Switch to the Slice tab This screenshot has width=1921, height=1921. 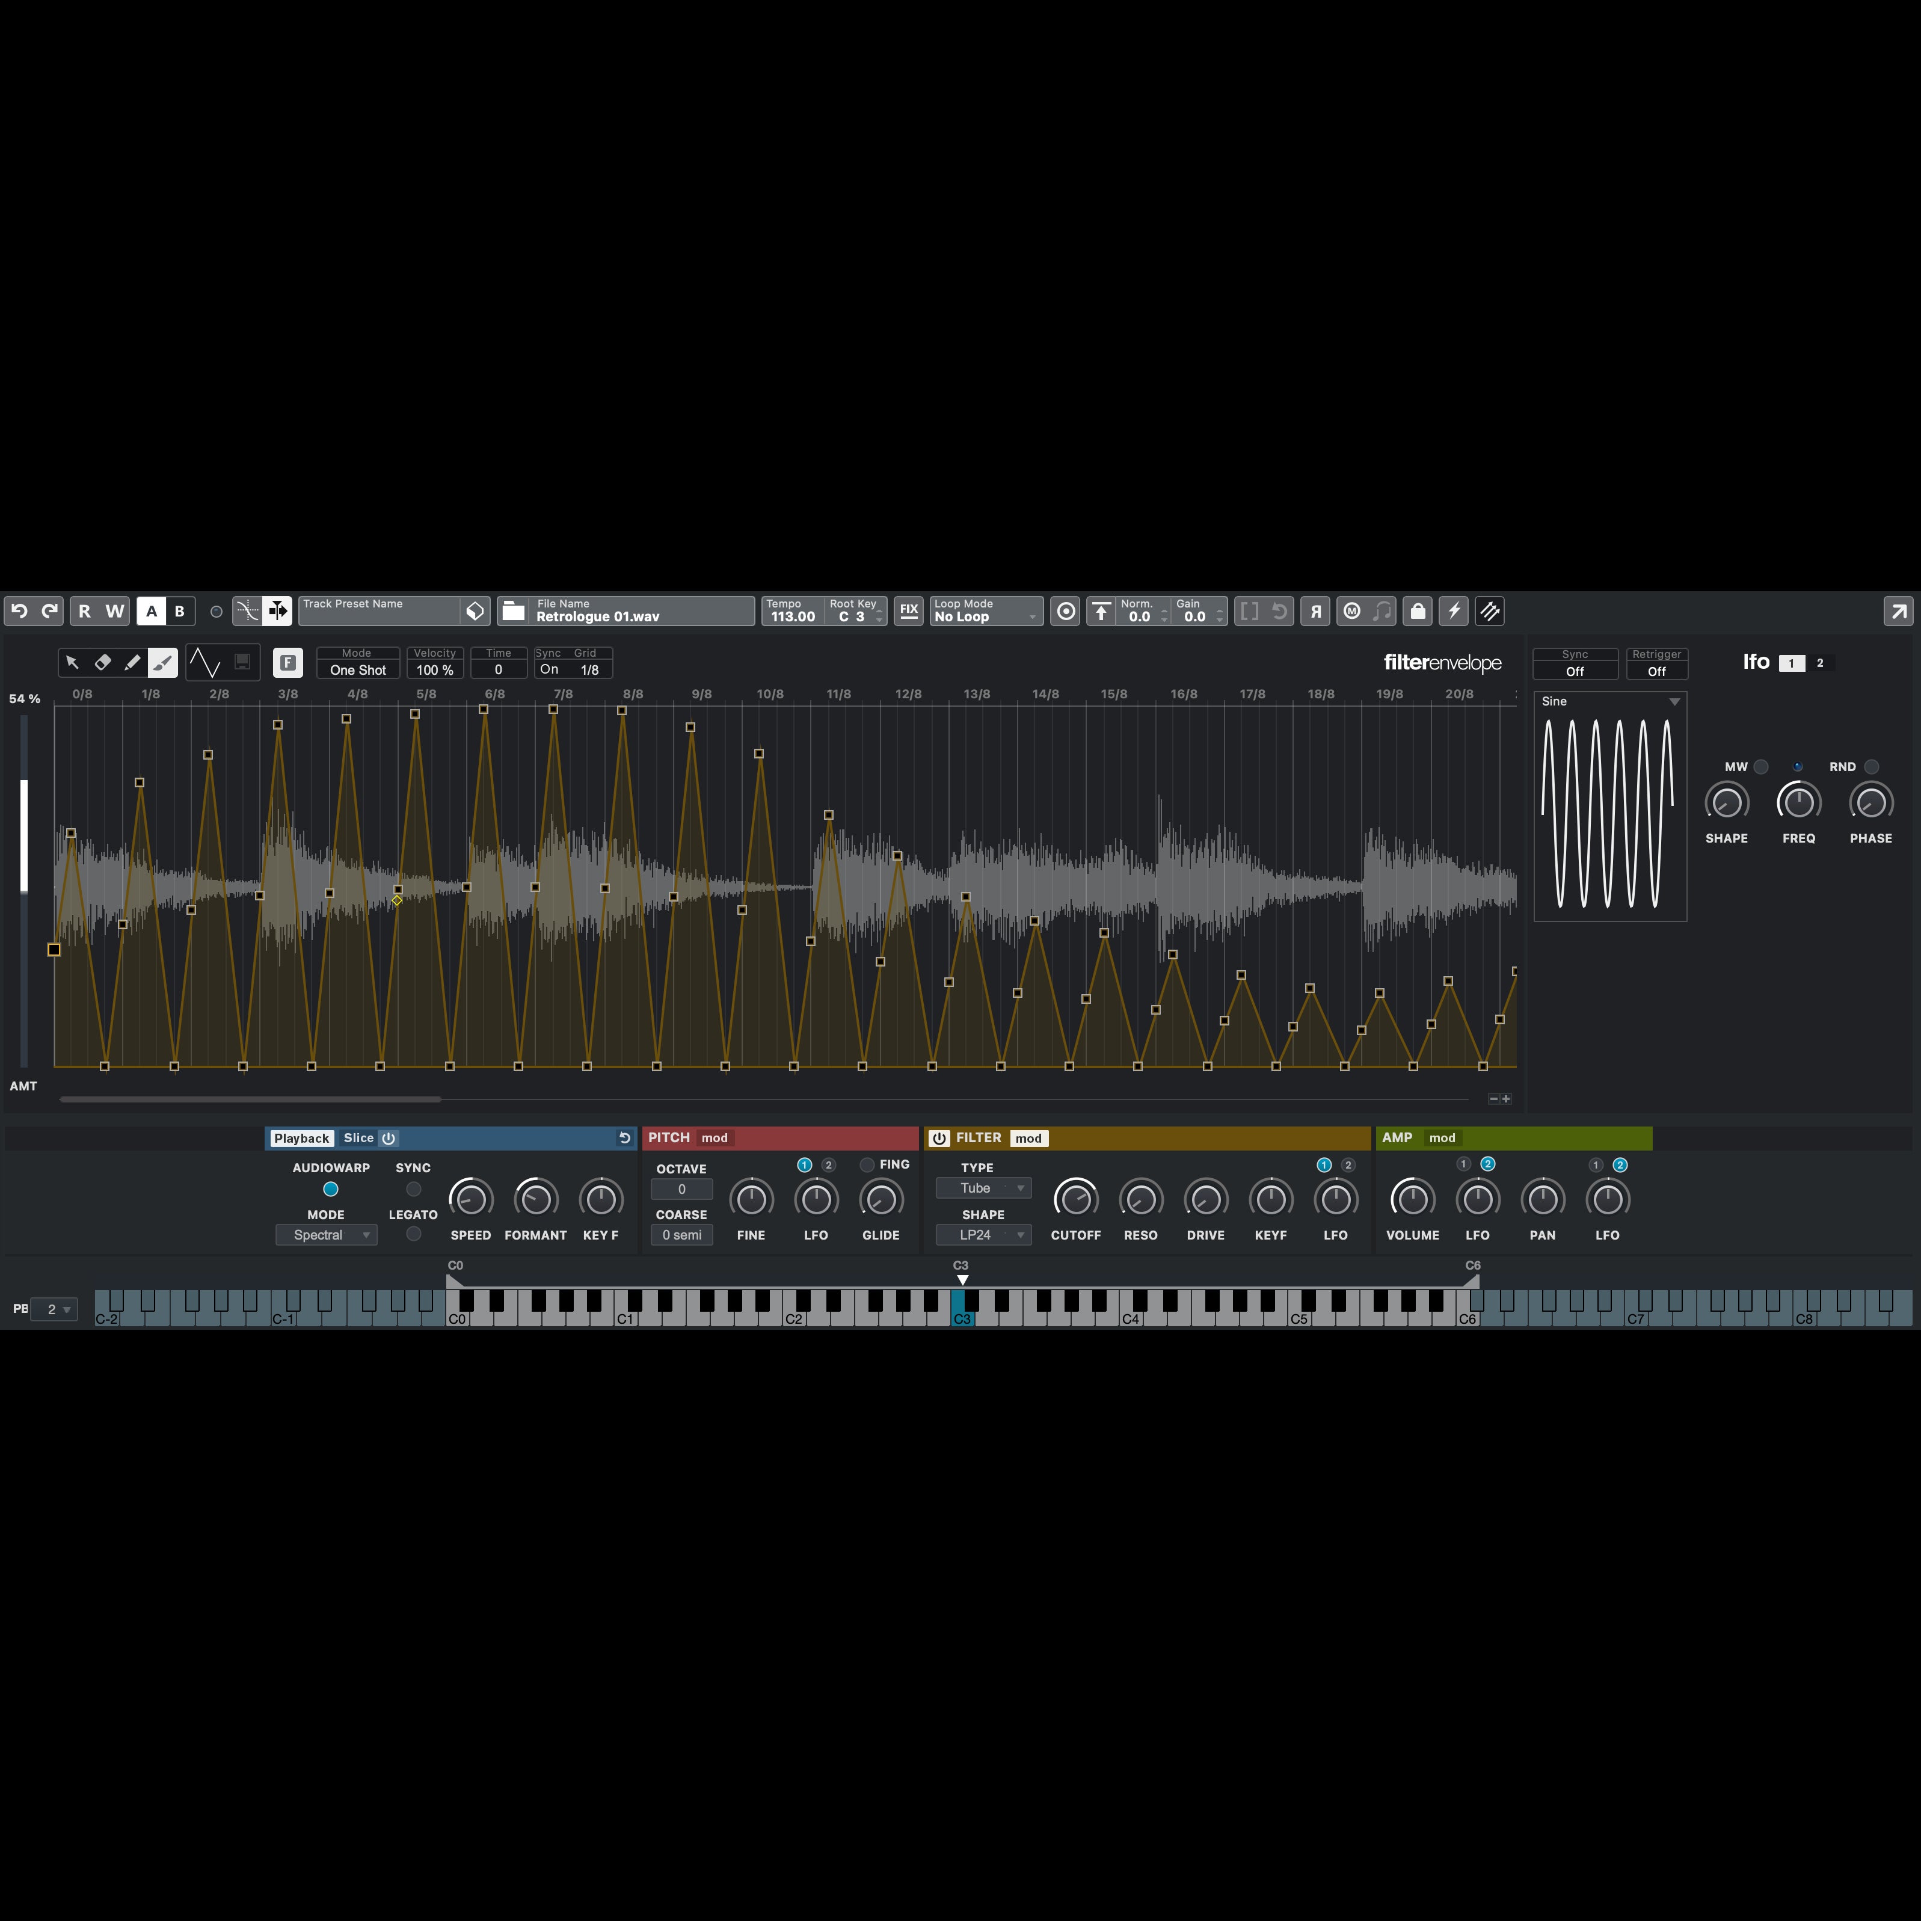pyautogui.click(x=358, y=1137)
